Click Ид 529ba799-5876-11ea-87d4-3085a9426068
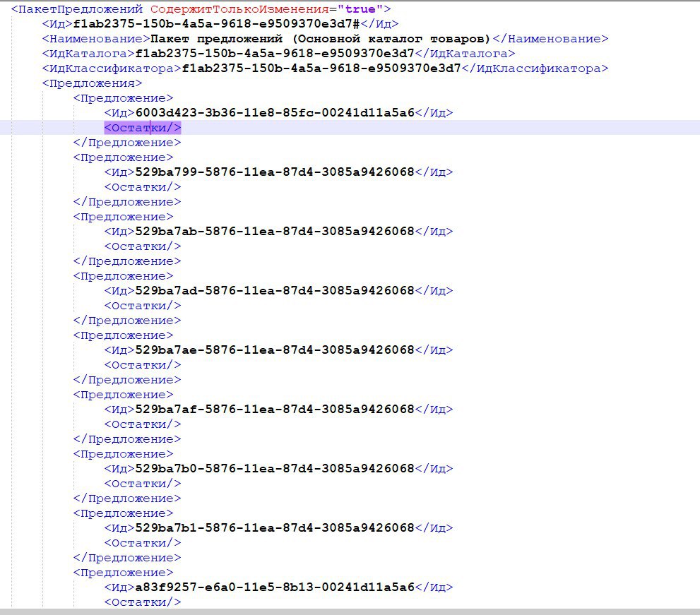 [275, 172]
